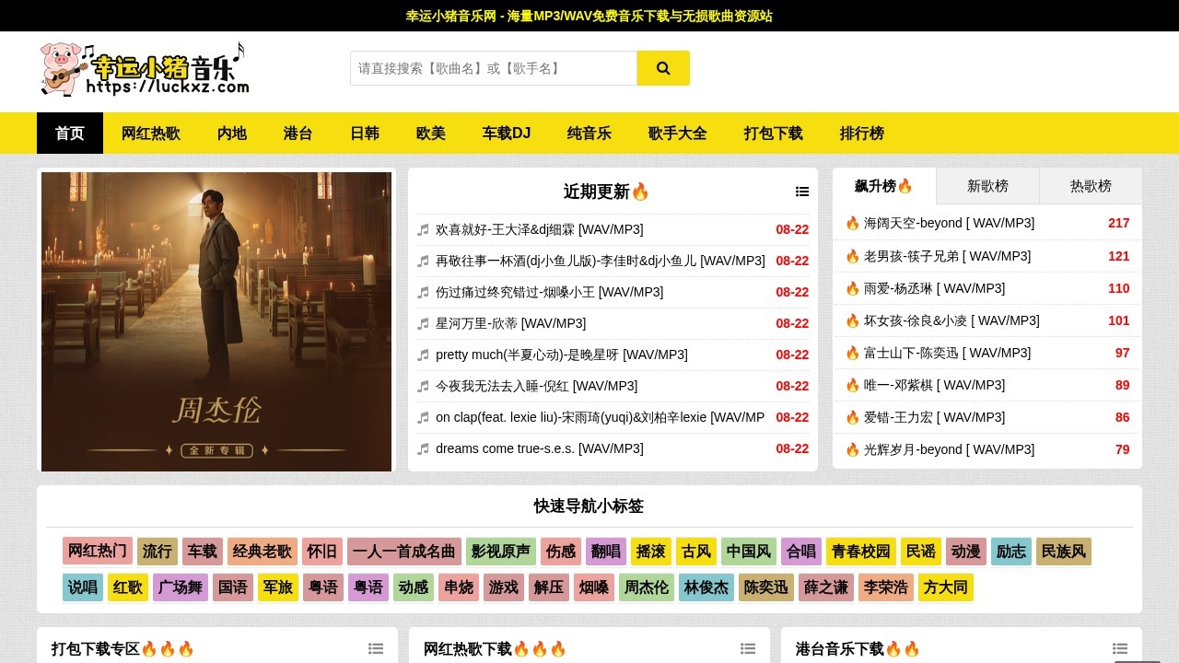Viewport: 1179px width, 663px height.
Task: Select the 周杰伦 artist tag
Action: point(647,587)
